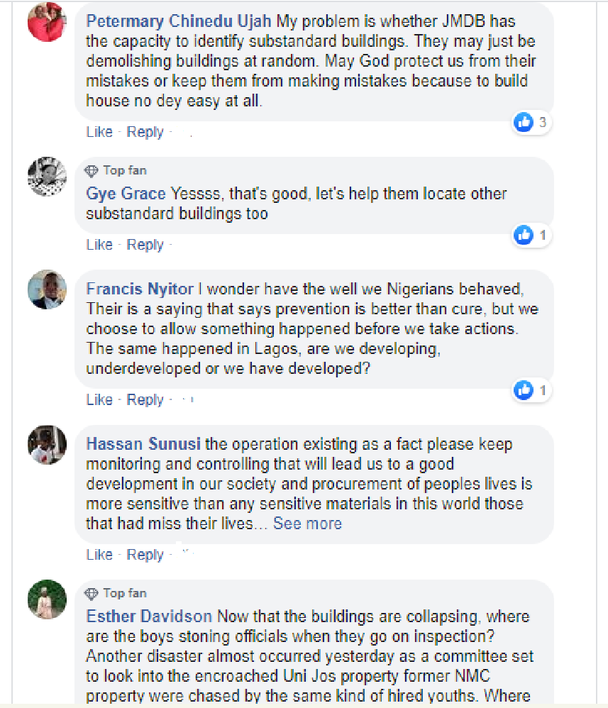
Task: Click the like reaction icon showing 3
Action: pyautogui.click(x=524, y=122)
